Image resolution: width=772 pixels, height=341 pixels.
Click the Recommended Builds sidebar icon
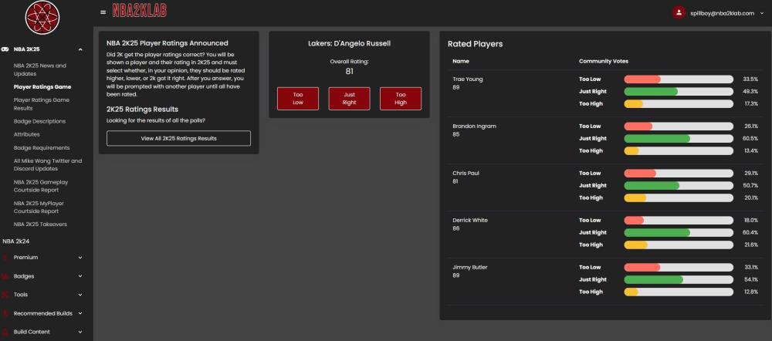click(x=5, y=313)
